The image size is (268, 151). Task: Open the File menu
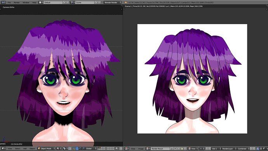(x=9, y=3)
